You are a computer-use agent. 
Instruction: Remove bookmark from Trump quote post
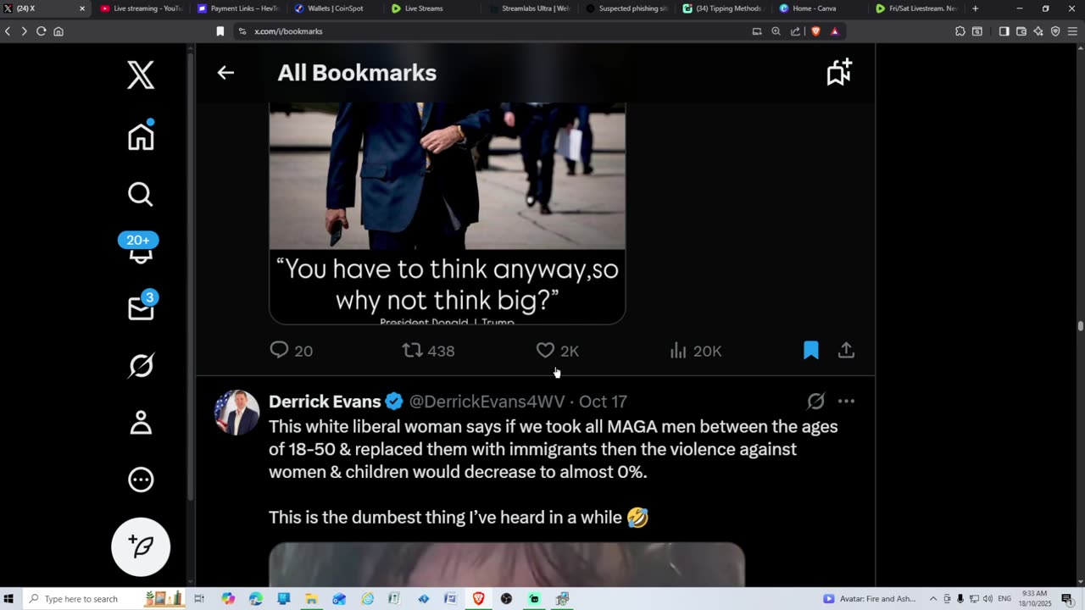[811, 350]
